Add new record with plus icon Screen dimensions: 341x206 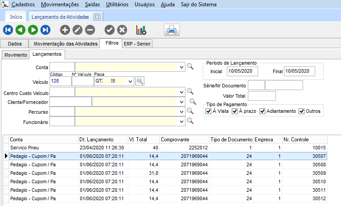[65, 30]
